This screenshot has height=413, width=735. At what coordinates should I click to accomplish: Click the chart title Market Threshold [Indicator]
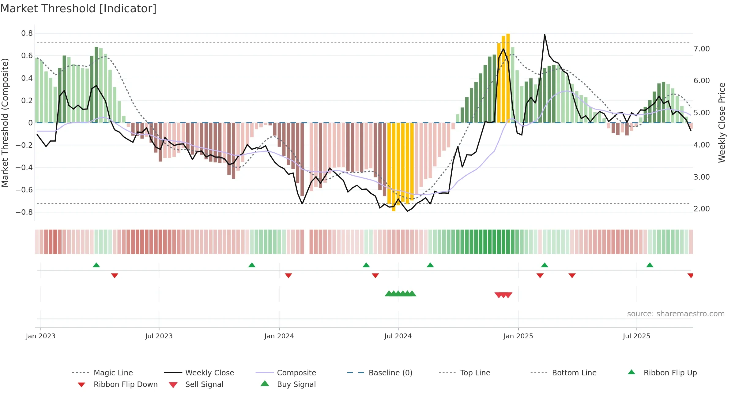(x=78, y=9)
